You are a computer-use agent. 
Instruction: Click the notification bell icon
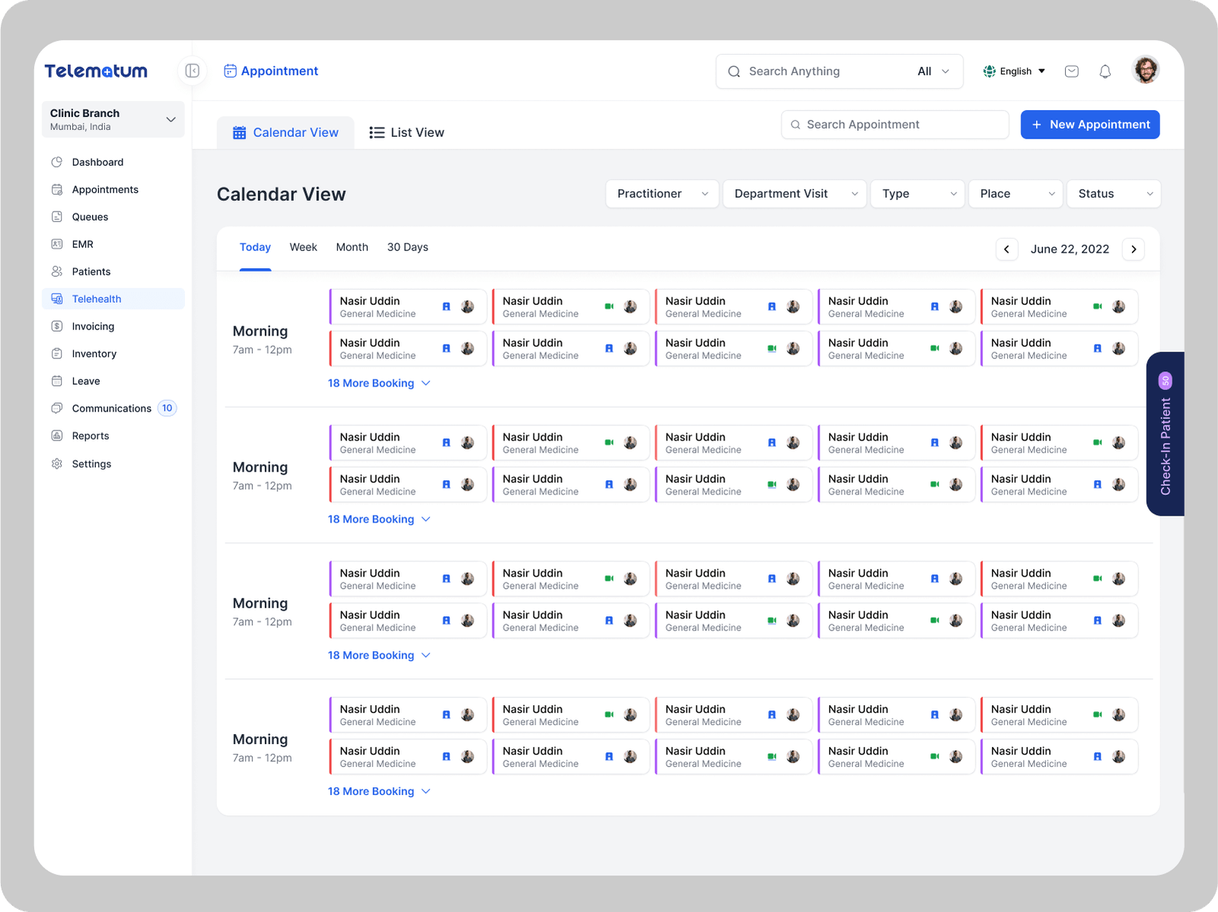[1105, 71]
